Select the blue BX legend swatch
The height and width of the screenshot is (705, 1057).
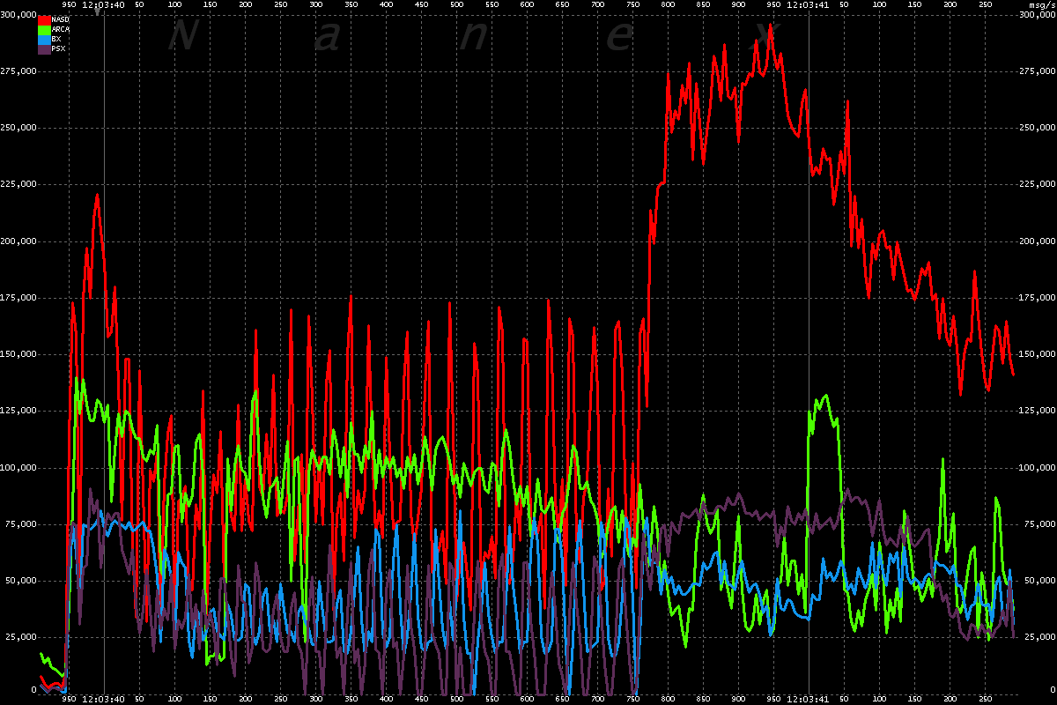pos(44,39)
